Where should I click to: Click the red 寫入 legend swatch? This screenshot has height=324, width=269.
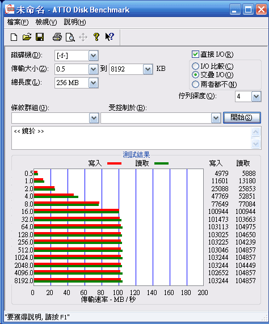(114, 163)
